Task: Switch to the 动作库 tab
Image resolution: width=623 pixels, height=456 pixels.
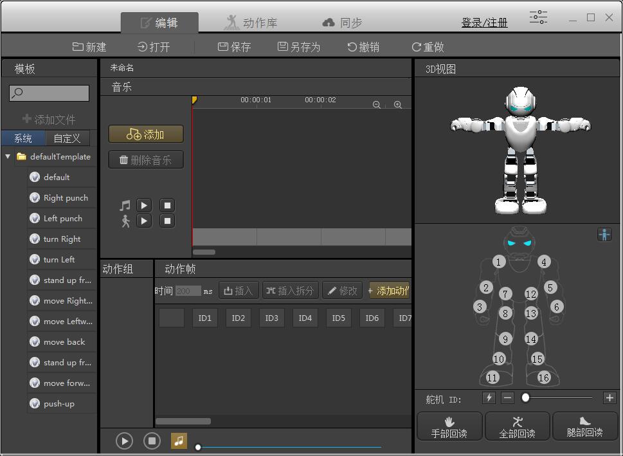Action: pyautogui.click(x=251, y=23)
